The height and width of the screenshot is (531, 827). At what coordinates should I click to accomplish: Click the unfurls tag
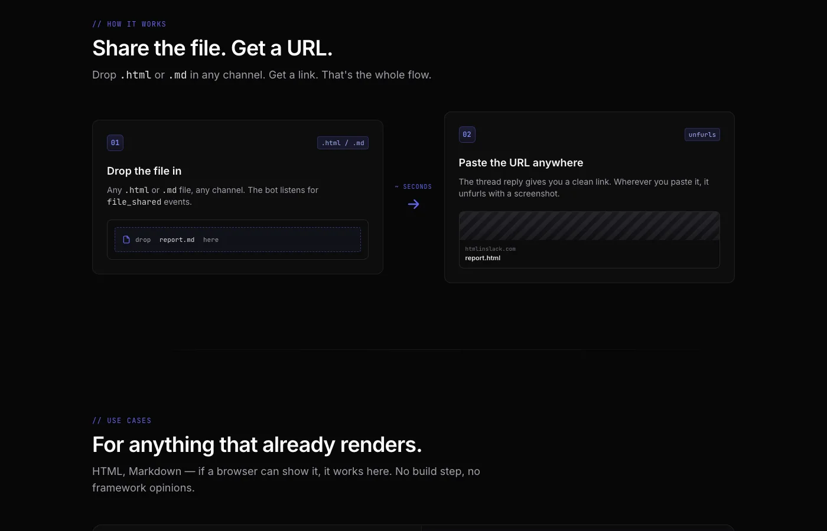click(x=702, y=135)
